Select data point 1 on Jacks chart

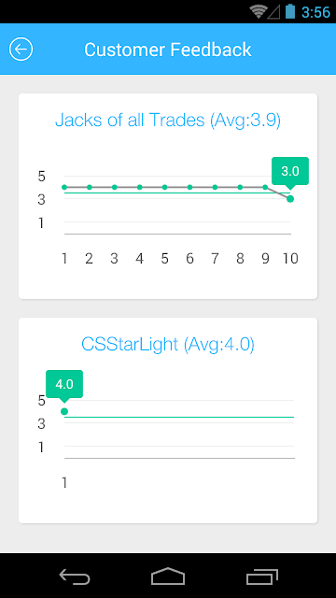click(x=64, y=187)
